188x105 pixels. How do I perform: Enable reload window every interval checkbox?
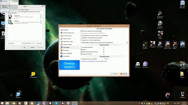pos(81,59)
